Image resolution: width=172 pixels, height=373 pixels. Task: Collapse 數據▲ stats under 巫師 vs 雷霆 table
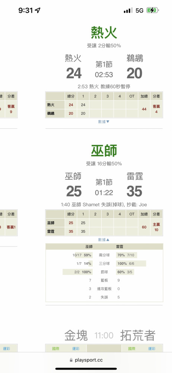(104, 240)
